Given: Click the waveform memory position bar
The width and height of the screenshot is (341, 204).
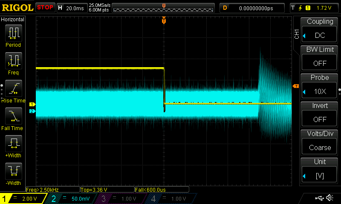Looking at the screenshot, I should pos(164,8).
